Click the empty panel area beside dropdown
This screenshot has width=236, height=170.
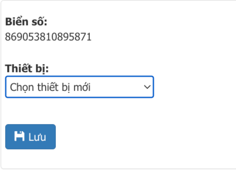pos(194,87)
